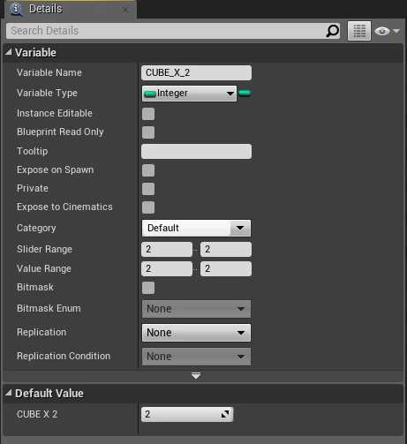
Task: Open the Category Default dropdown
Action: 196,228
